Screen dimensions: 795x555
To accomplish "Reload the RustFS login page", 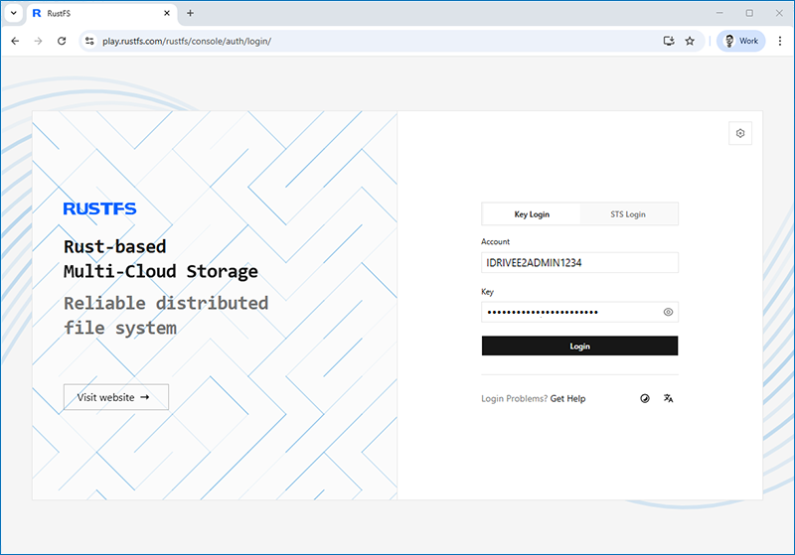I will click(x=62, y=41).
